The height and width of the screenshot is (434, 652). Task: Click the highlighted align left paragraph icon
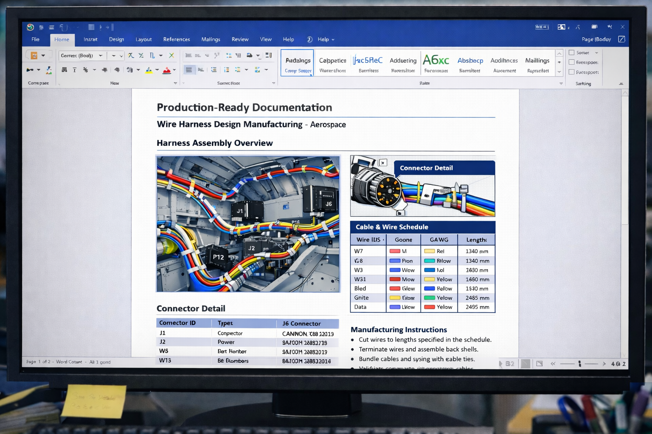188,70
